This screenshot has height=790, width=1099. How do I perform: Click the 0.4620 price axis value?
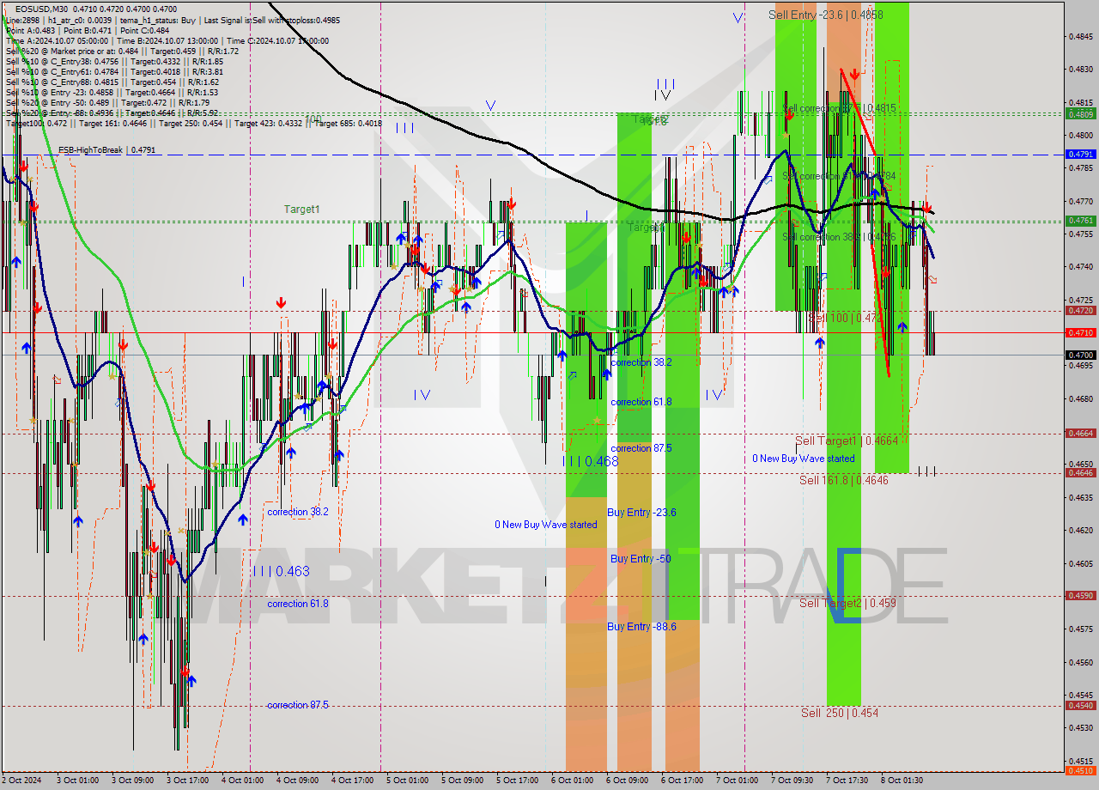1080,531
